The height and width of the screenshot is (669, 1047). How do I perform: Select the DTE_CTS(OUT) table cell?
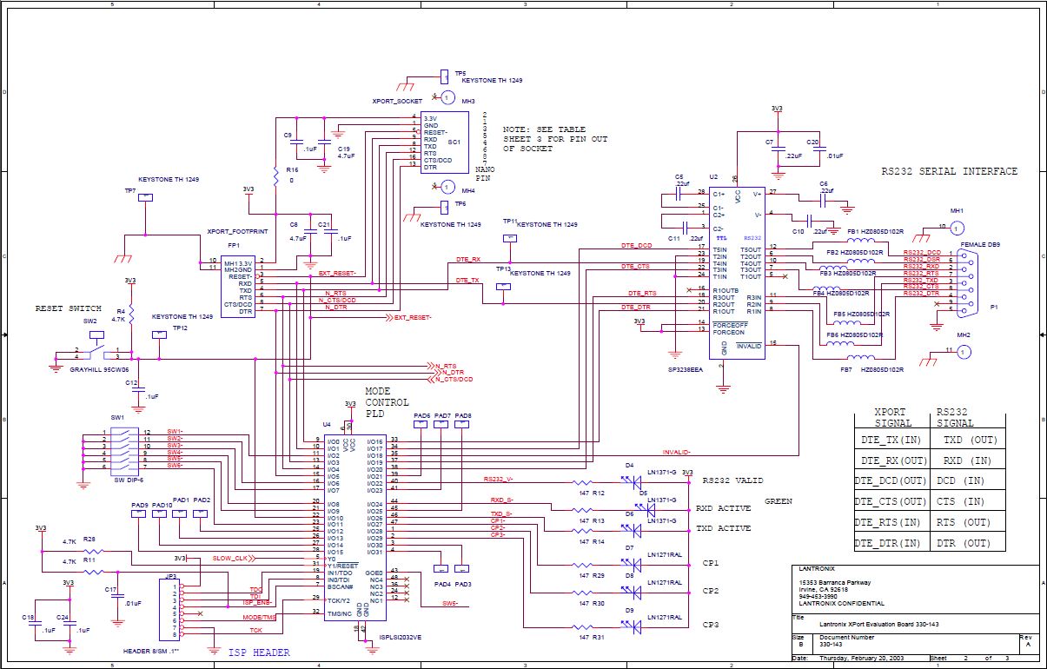891,501
